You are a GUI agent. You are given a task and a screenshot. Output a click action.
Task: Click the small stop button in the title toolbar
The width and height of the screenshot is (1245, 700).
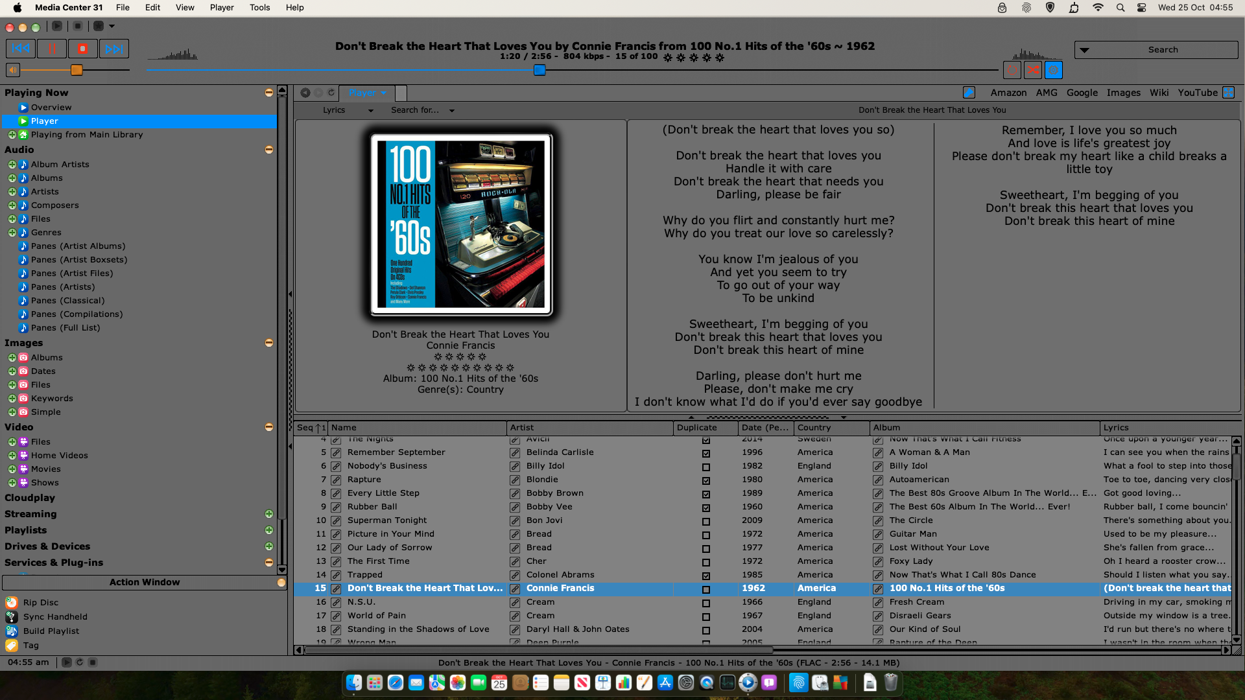(78, 26)
